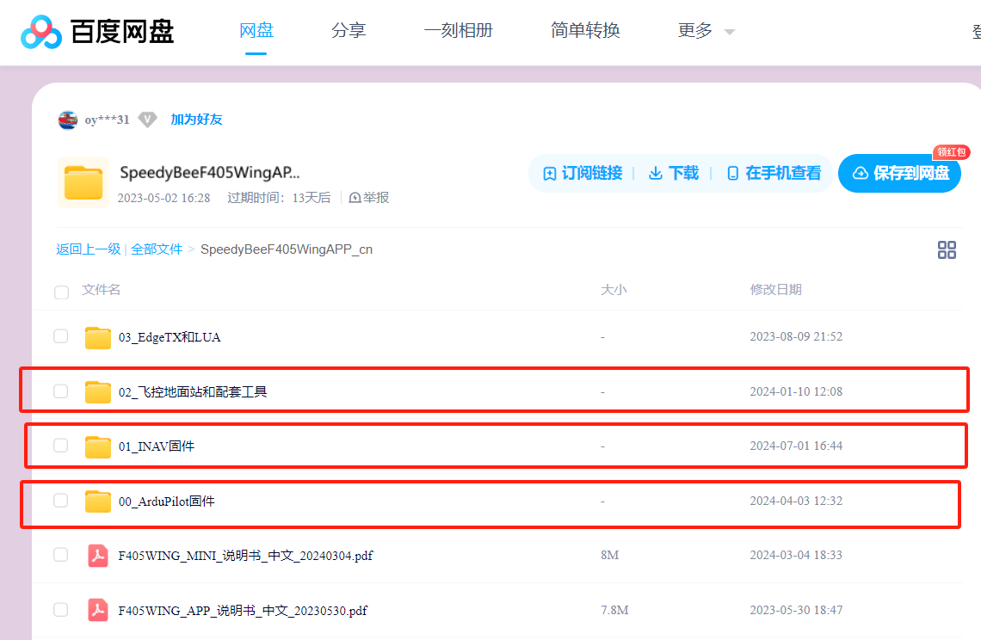Click date 2024-07-01 16:44

click(x=796, y=446)
